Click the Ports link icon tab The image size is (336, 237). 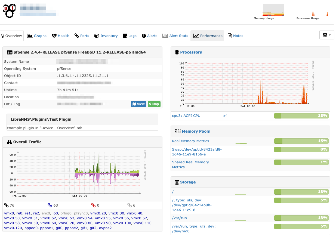pos(77,36)
